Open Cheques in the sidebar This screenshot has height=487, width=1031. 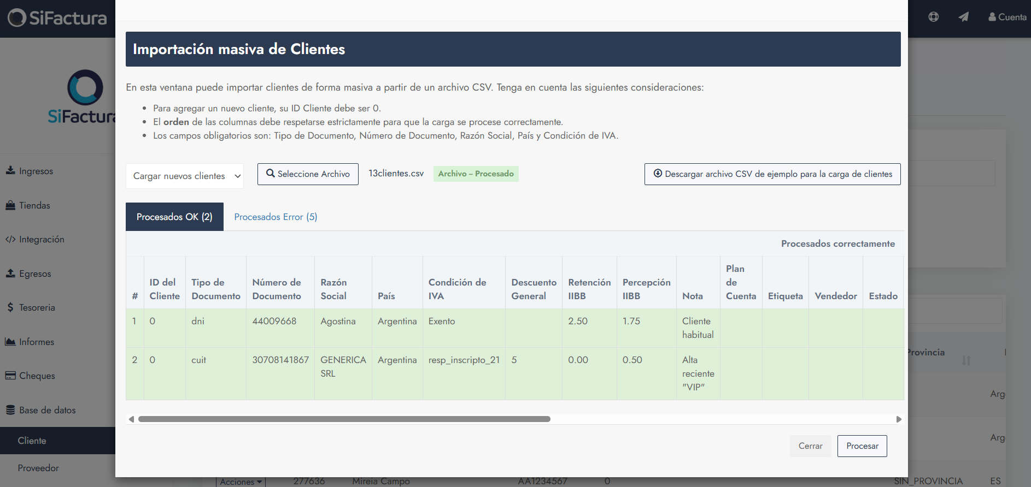pyautogui.click(x=37, y=376)
